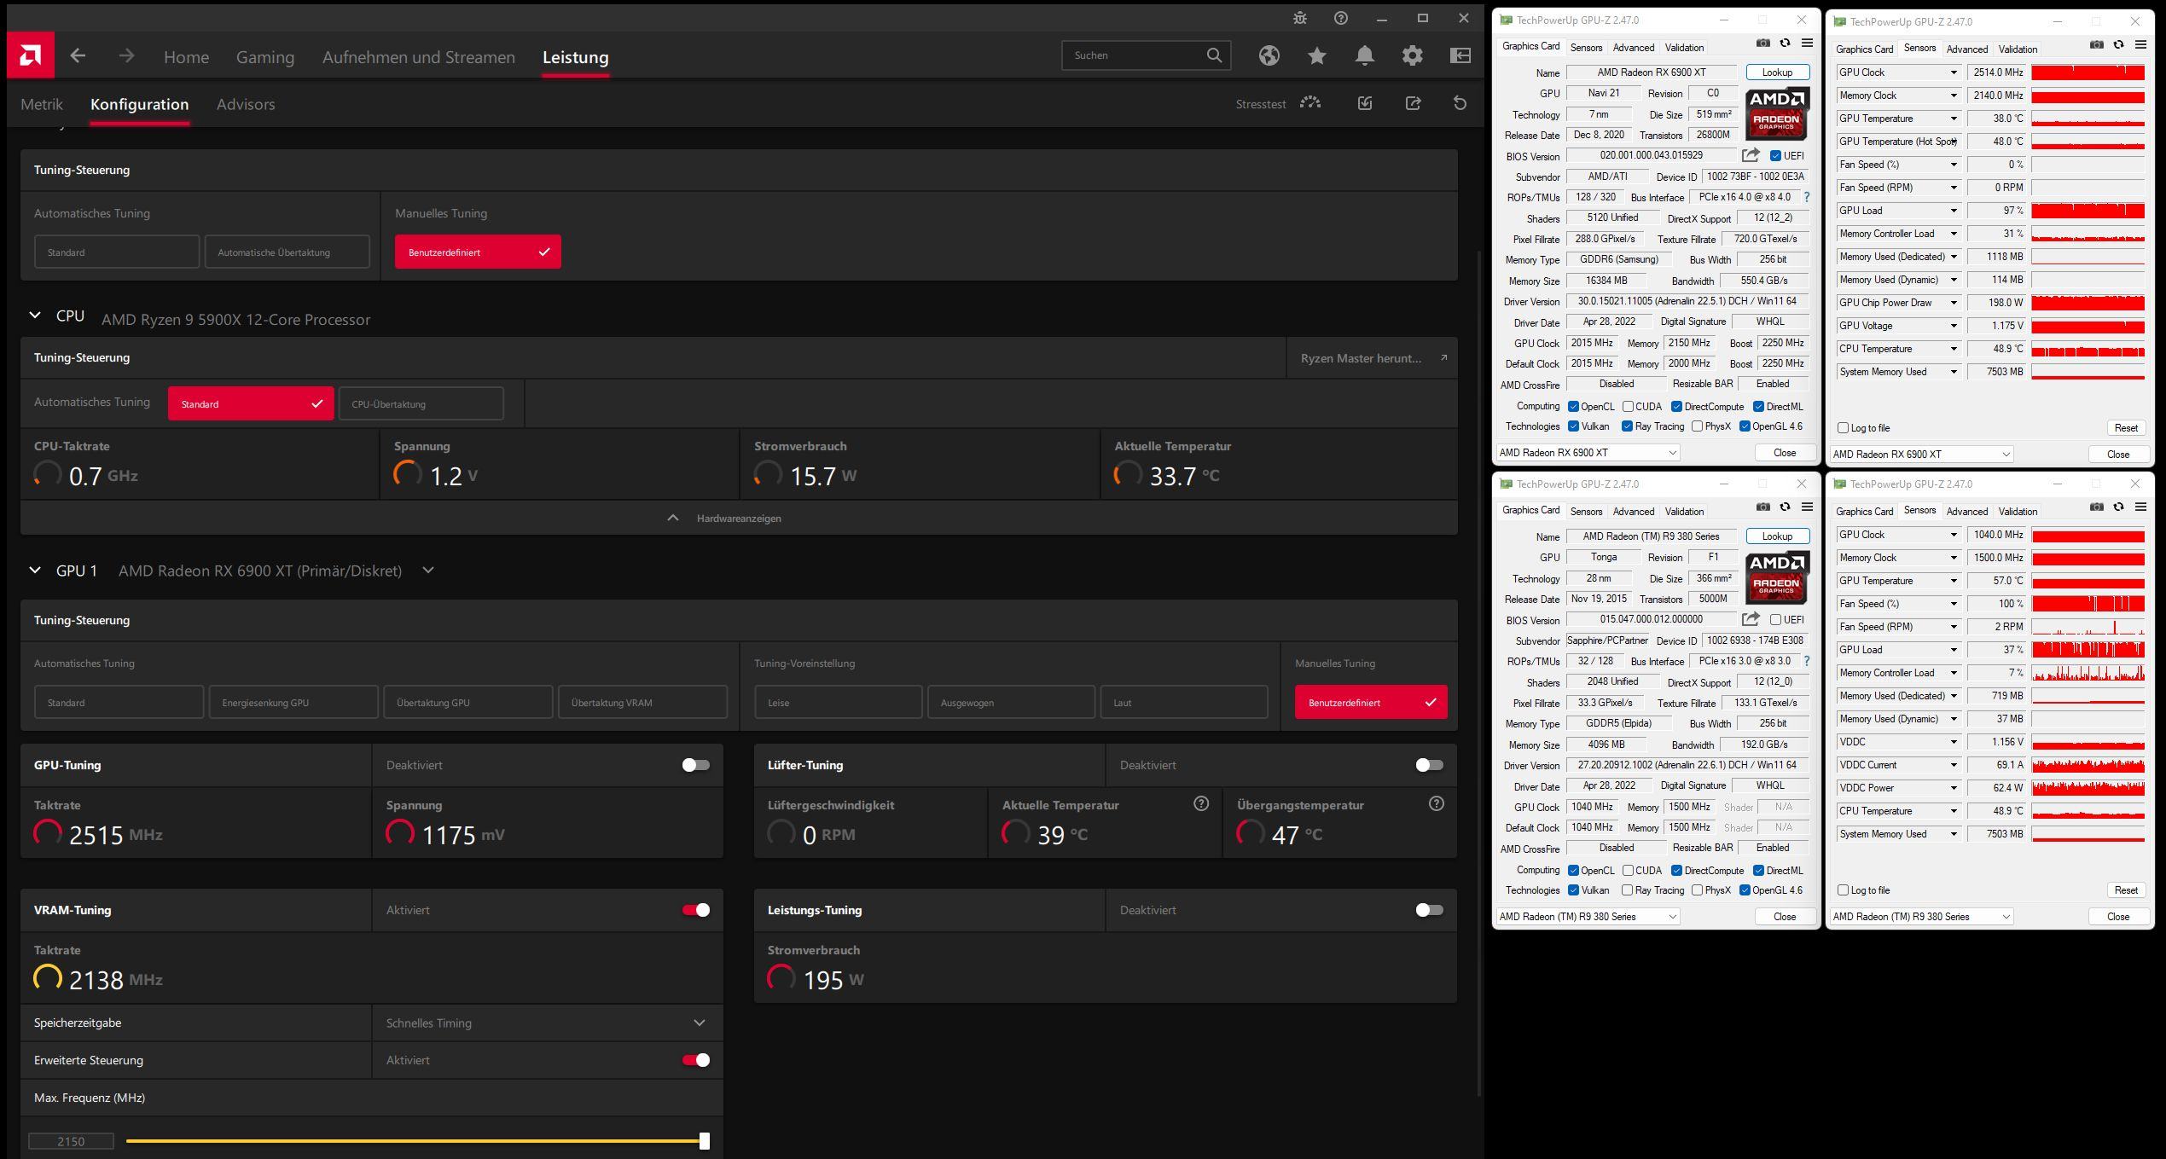Click BIOS share icon in RX 6900 XT GPU-Z

click(1750, 155)
